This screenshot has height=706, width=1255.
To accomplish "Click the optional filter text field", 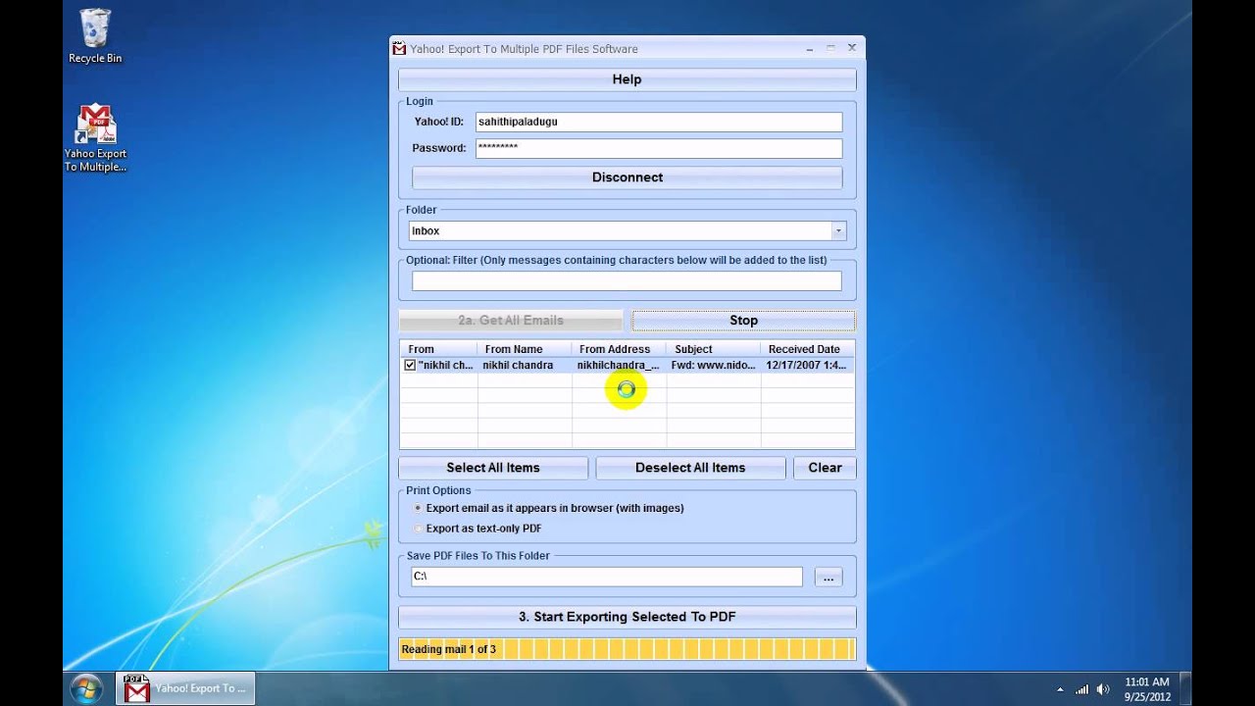I will (627, 281).
